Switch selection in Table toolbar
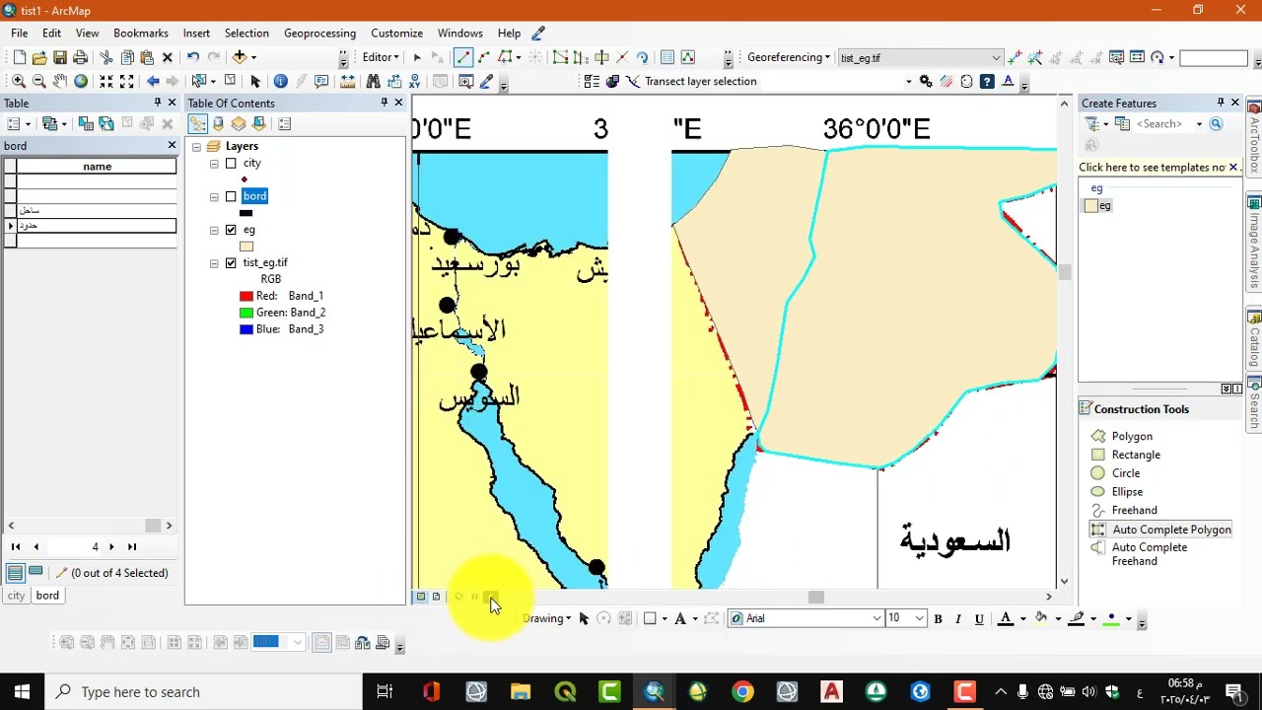The height and width of the screenshot is (710, 1262). tap(105, 123)
